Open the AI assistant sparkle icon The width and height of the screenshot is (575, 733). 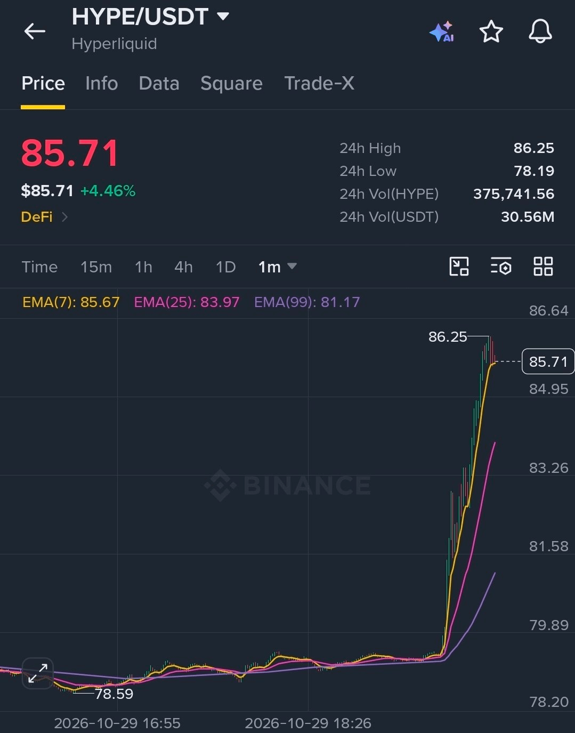441,32
